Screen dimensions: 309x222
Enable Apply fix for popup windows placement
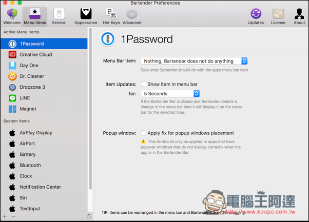[144, 133]
